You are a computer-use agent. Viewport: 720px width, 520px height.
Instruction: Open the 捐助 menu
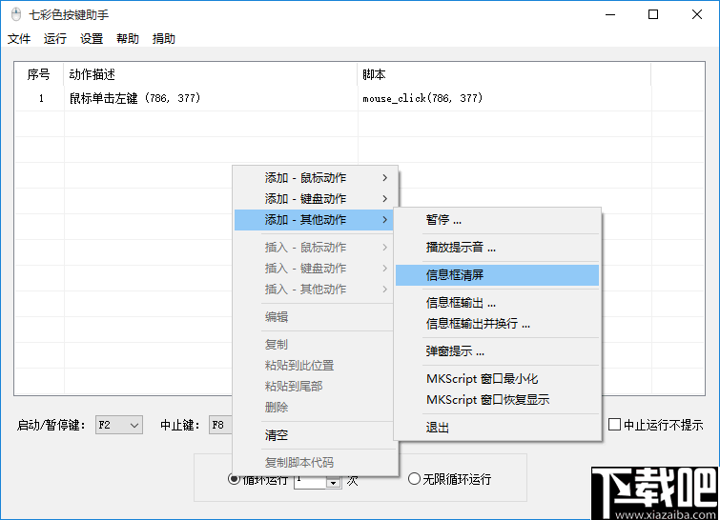coord(164,38)
